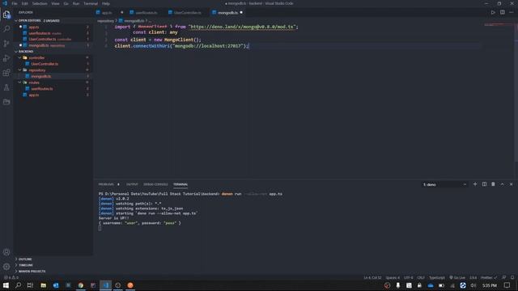518x291 pixels.
Task: Open the Test flask view in activity bar
Action: click(6, 87)
